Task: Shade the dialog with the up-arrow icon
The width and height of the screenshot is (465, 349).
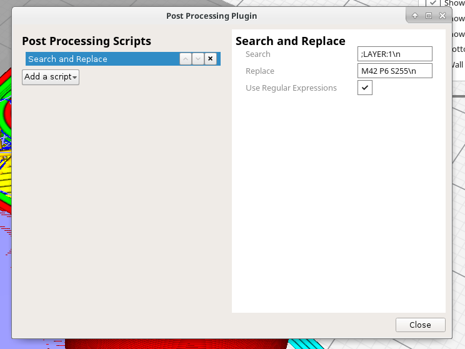Action: (415, 16)
